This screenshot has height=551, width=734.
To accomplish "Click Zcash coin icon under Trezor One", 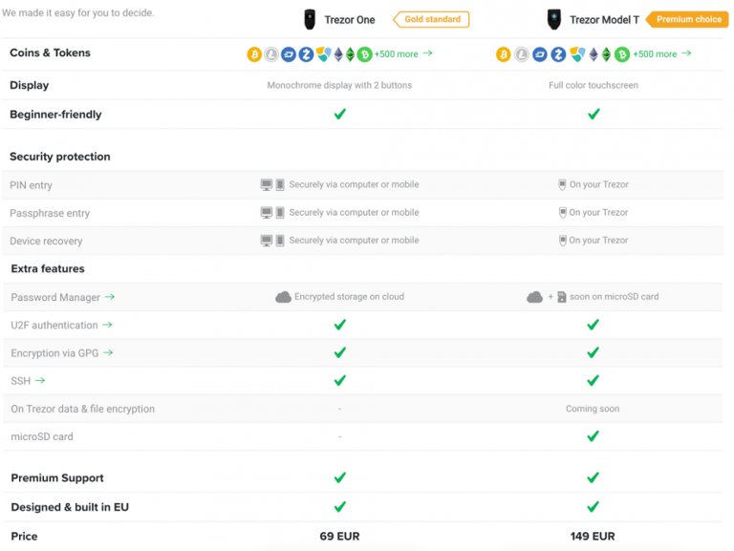I will pos(306,54).
